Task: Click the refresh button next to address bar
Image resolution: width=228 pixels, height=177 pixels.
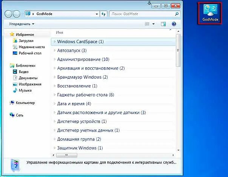Action: pos(103,14)
